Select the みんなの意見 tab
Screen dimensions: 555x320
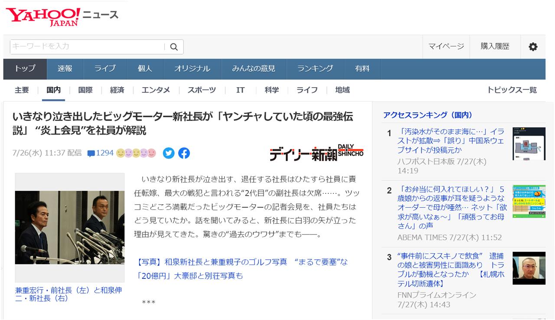click(x=254, y=69)
